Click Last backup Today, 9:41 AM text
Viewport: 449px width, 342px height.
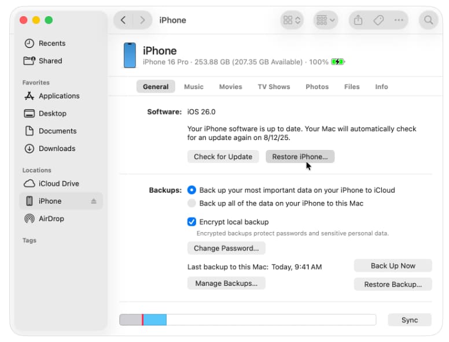point(255,267)
